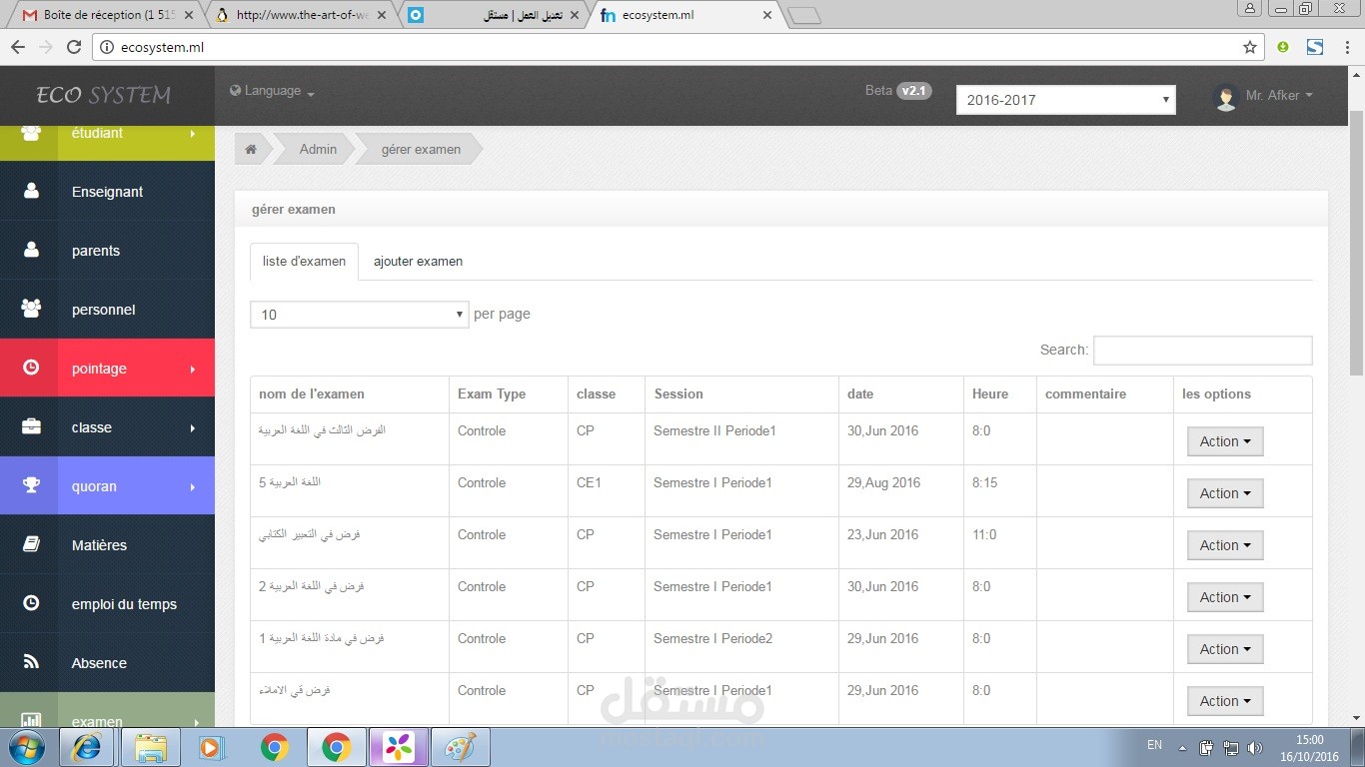Expand the classe submenu arrow

pos(192,428)
